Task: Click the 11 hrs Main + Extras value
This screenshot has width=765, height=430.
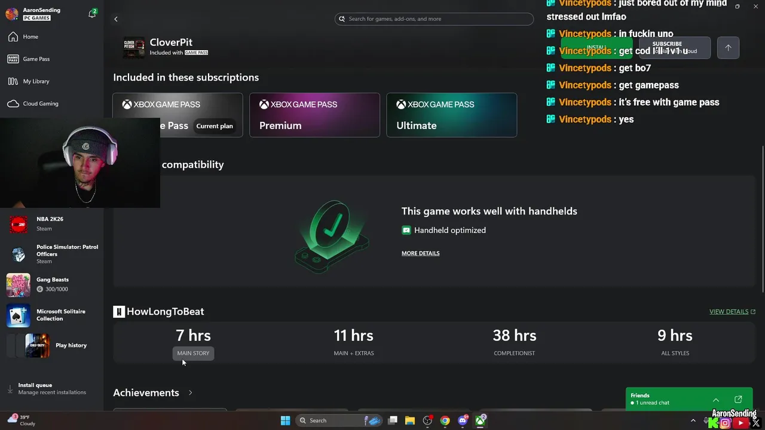Action: tap(353, 336)
